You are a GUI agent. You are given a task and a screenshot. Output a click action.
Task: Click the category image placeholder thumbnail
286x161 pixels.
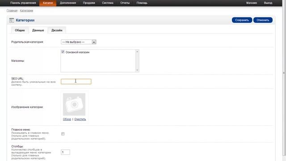(74, 104)
